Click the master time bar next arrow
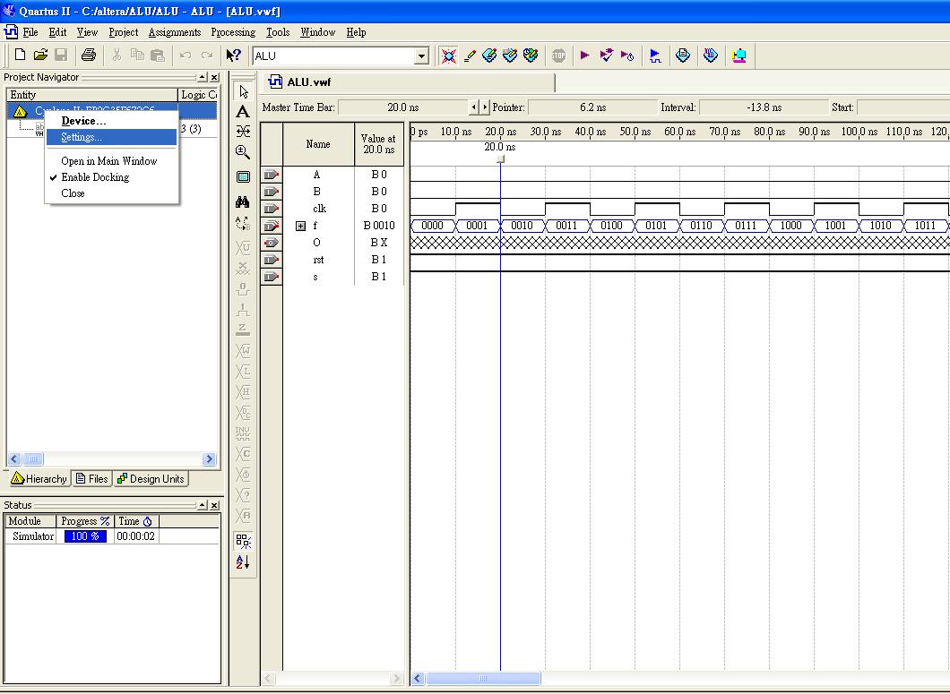The image size is (950, 694). 485,107
